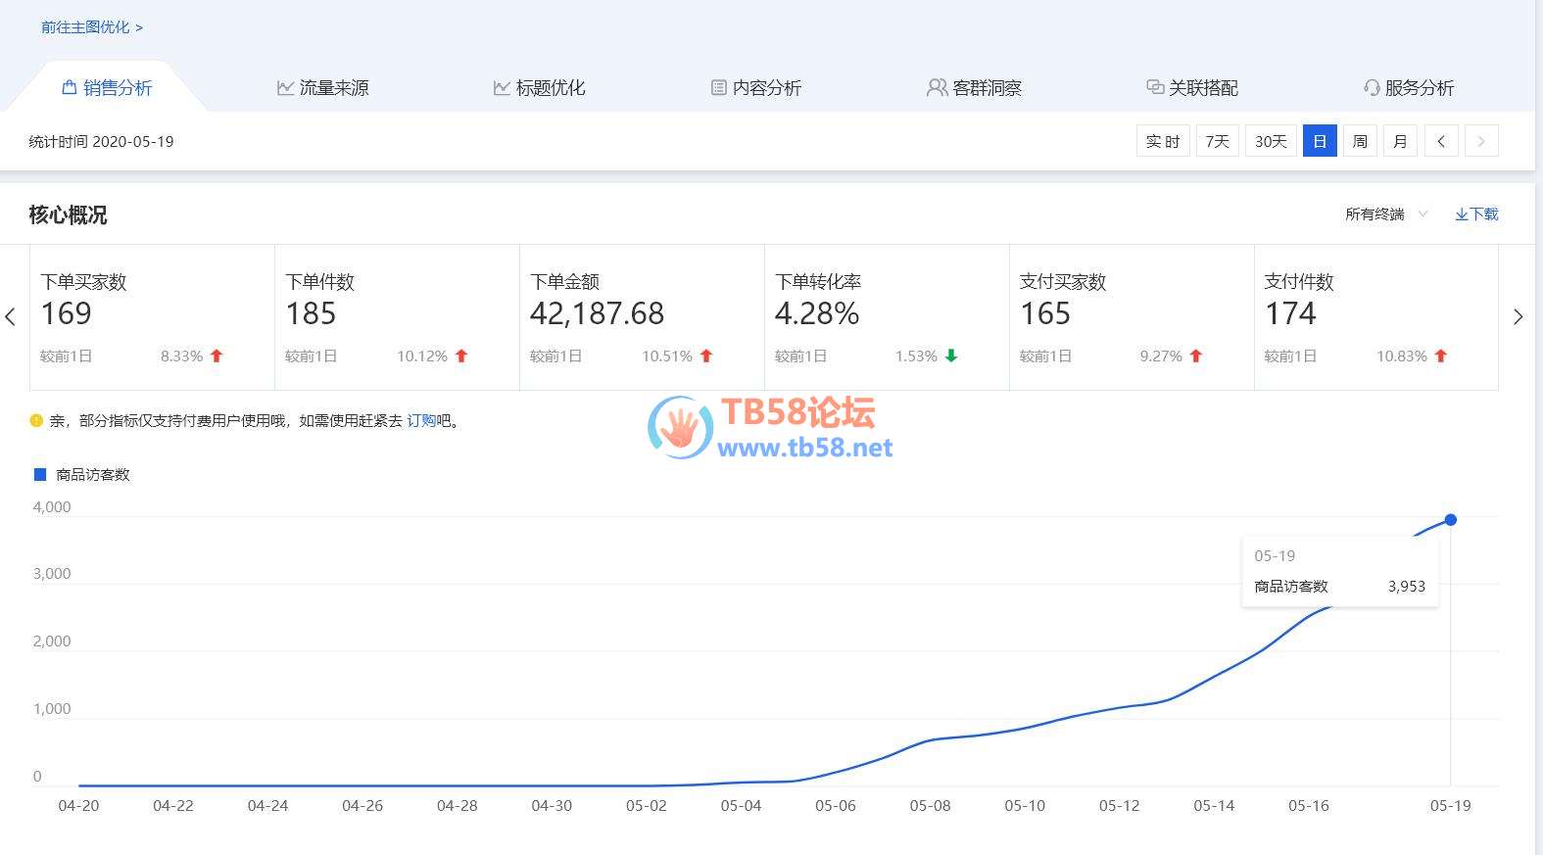Image resolution: width=1543 pixels, height=855 pixels.
Task: Click the 内容分析 content analysis icon
Action: tap(718, 88)
